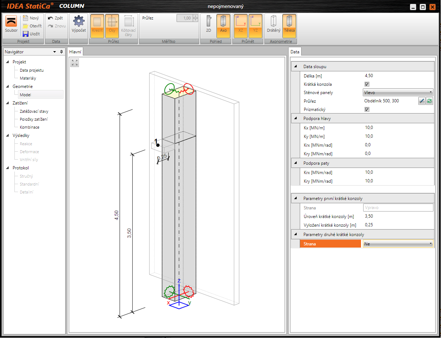Viewport: 441px width, 338px height.
Task: Collapse the Geometrie tree node
Action: [x=8, y=86]
